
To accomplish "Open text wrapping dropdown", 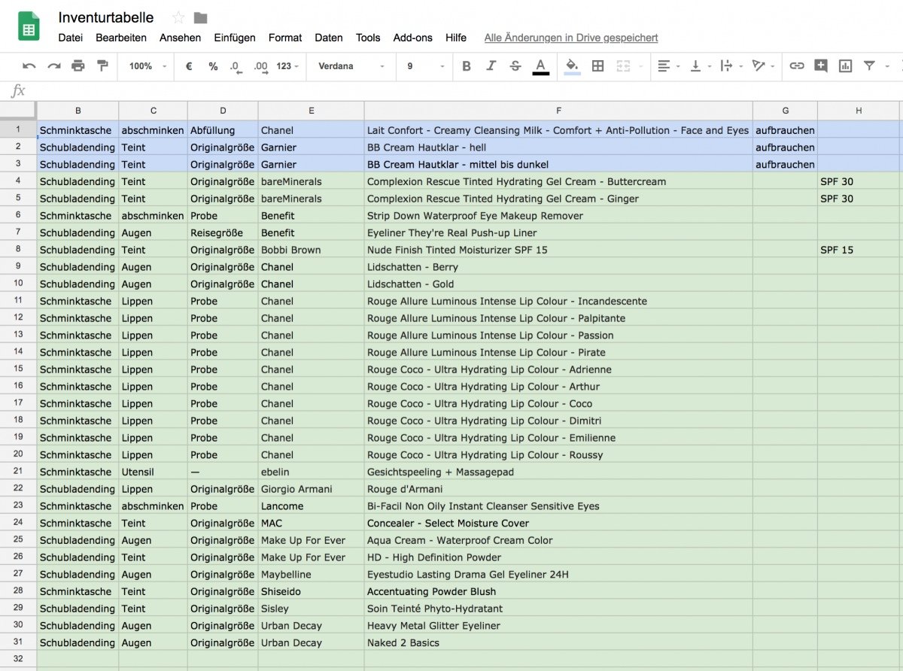I will [x=731, y=66].
